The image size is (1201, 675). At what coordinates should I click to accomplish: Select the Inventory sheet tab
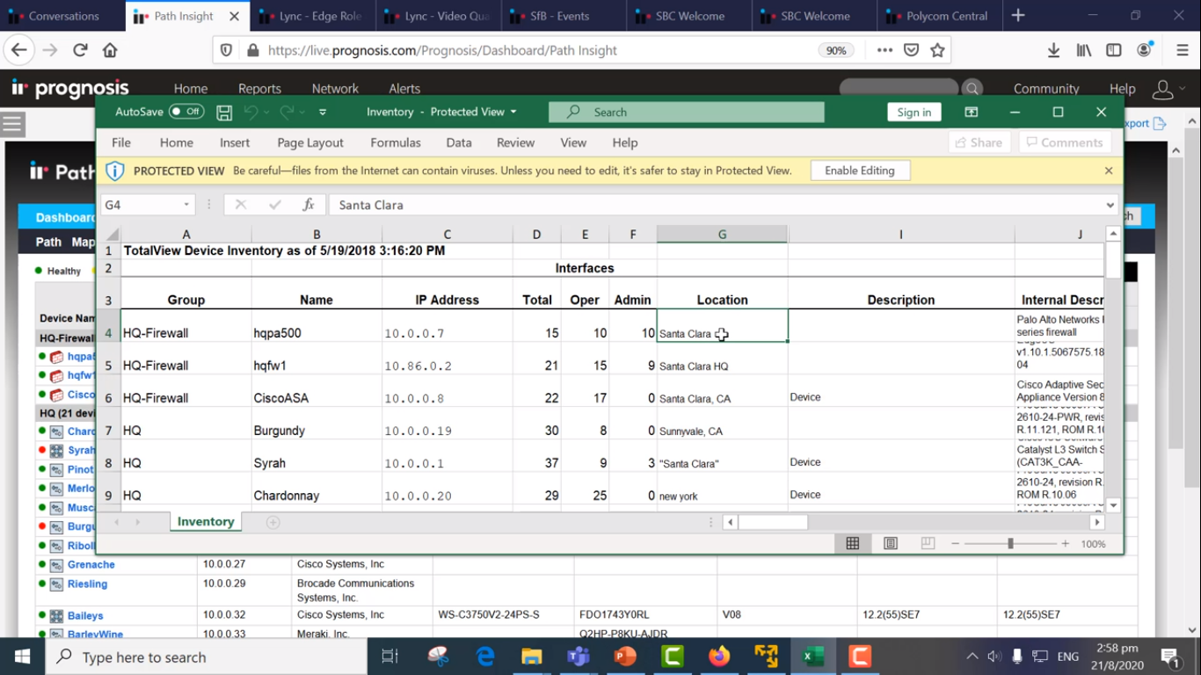(206, 521)
